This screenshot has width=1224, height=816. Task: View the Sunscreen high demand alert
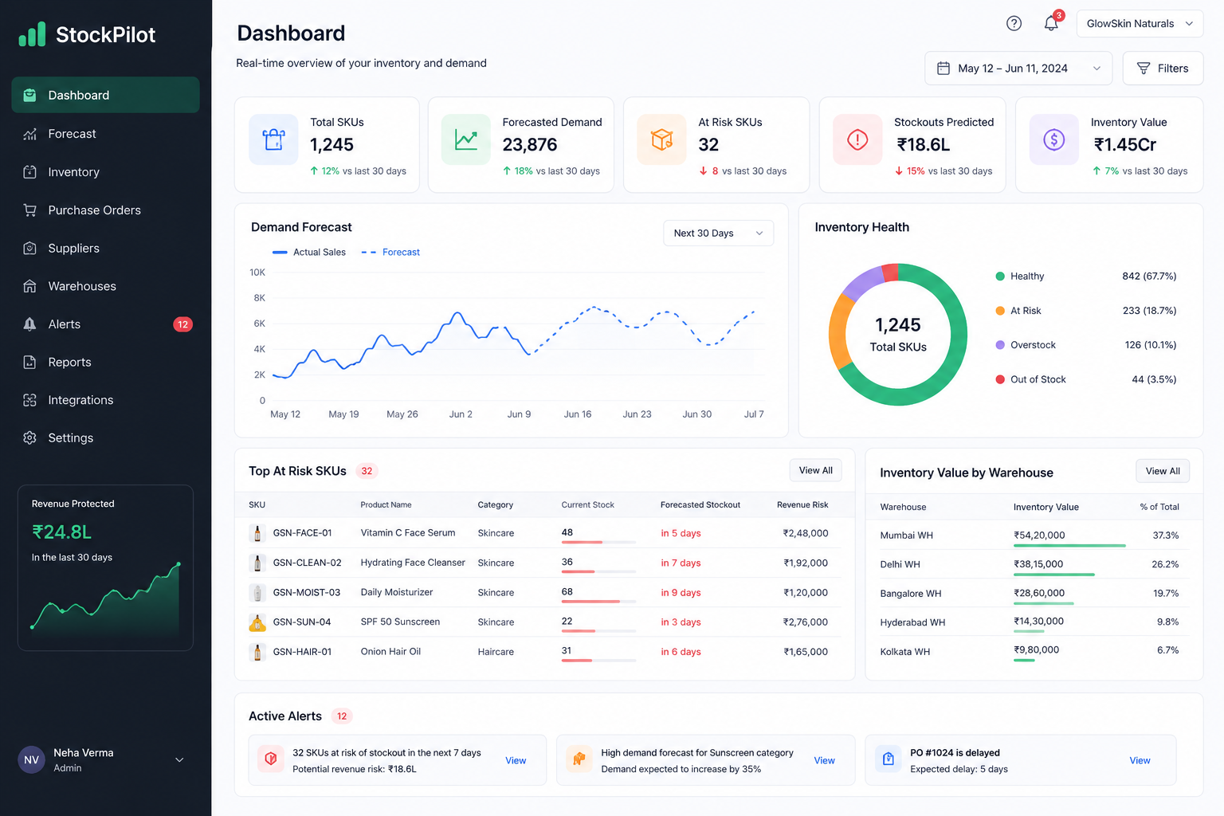(824, 760)
